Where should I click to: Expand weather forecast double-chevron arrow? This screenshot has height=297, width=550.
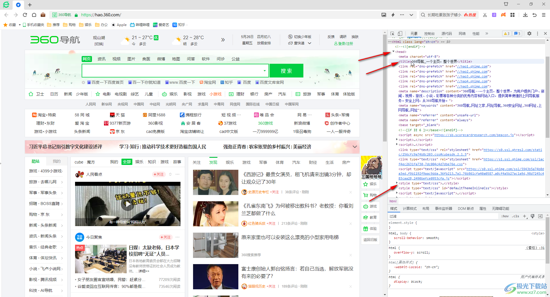pyautogui.click(x=223, y=40)
